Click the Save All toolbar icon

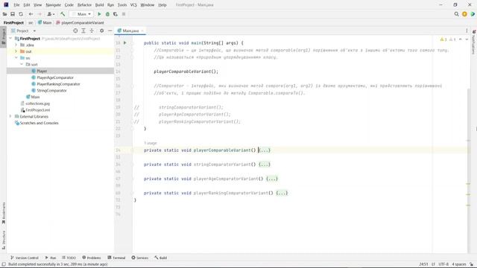point(13,14)
